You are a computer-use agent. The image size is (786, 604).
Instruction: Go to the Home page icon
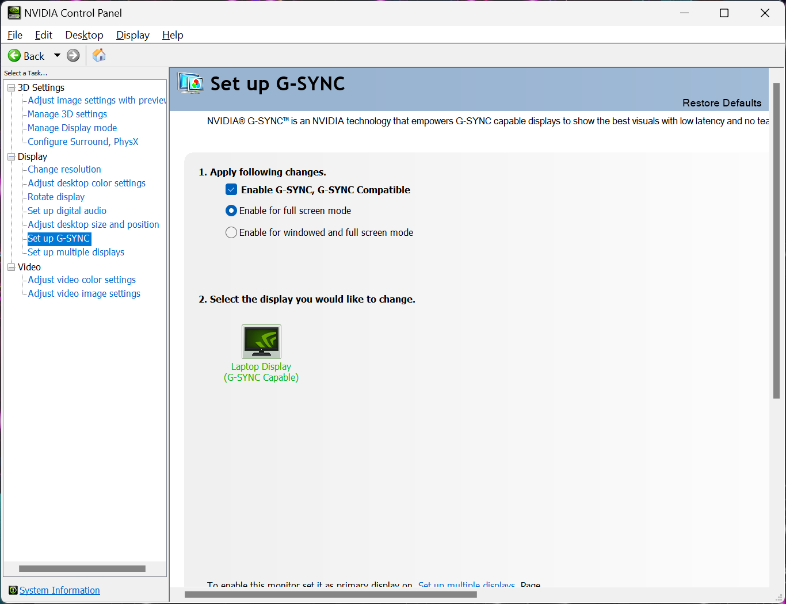99,55
